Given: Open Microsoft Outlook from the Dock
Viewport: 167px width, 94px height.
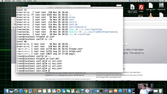Looking at the screenshot, I should [97, 91].
